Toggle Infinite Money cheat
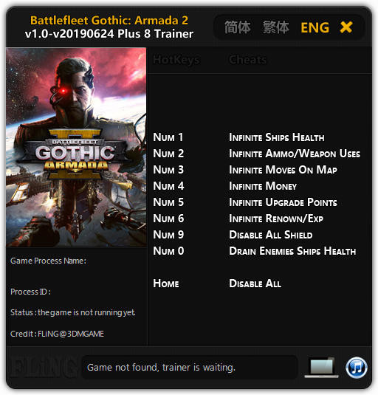The width and height of the screenshot is (378, 395). click(263, 186)
